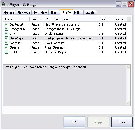The height and width of the screenshot is (130, 135).
Task: Click the Cancel button
Action: point(122,122)
